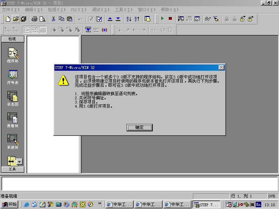Click the cross reference icon above 工具

(x=12, y=161)
